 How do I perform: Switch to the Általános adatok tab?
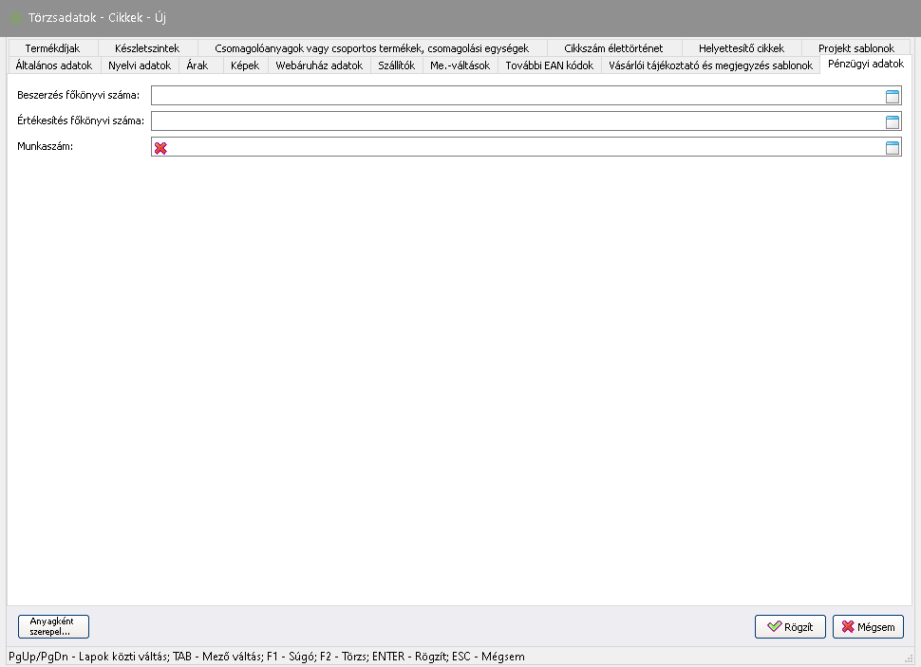(x=54, y=65)
